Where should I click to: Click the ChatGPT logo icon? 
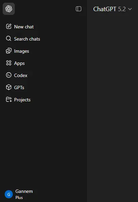coord(9,9)
